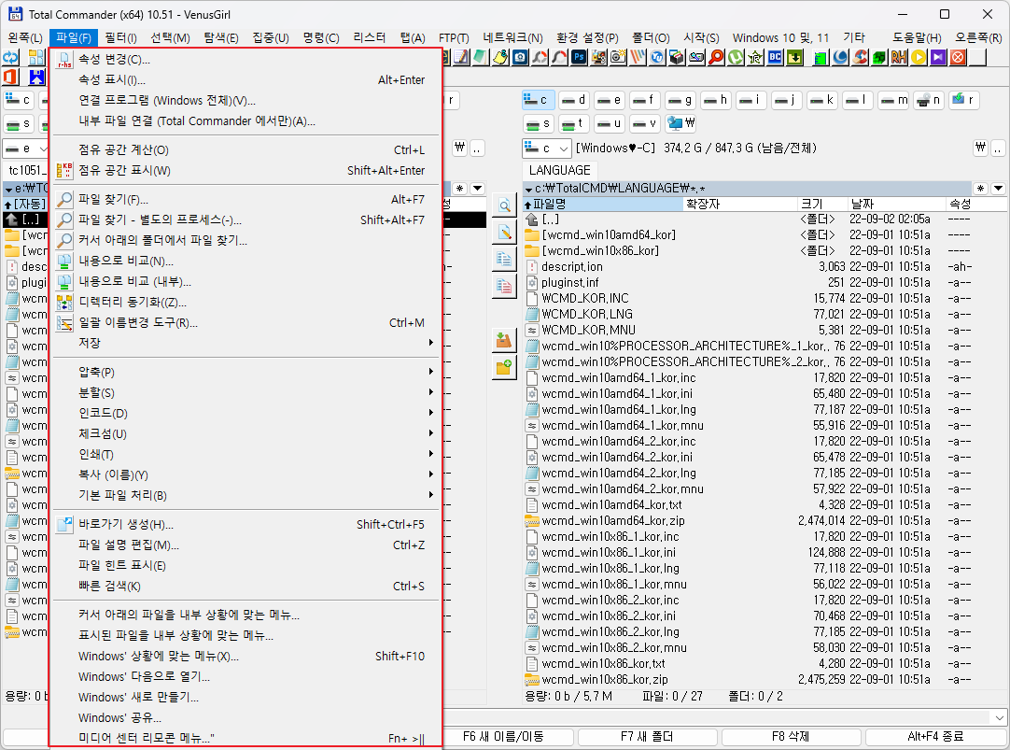The height and width of the screenshot is (750, 1010).
Task: Click the purple media player toolbar icon
Action: pos(938,57)
